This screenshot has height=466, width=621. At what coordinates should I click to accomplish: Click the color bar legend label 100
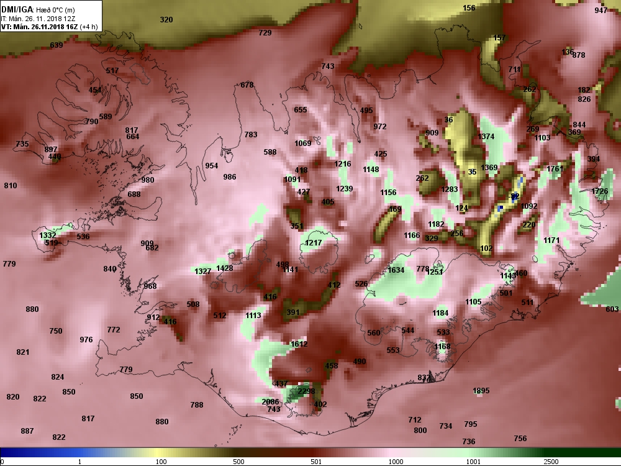click(161, 462)
